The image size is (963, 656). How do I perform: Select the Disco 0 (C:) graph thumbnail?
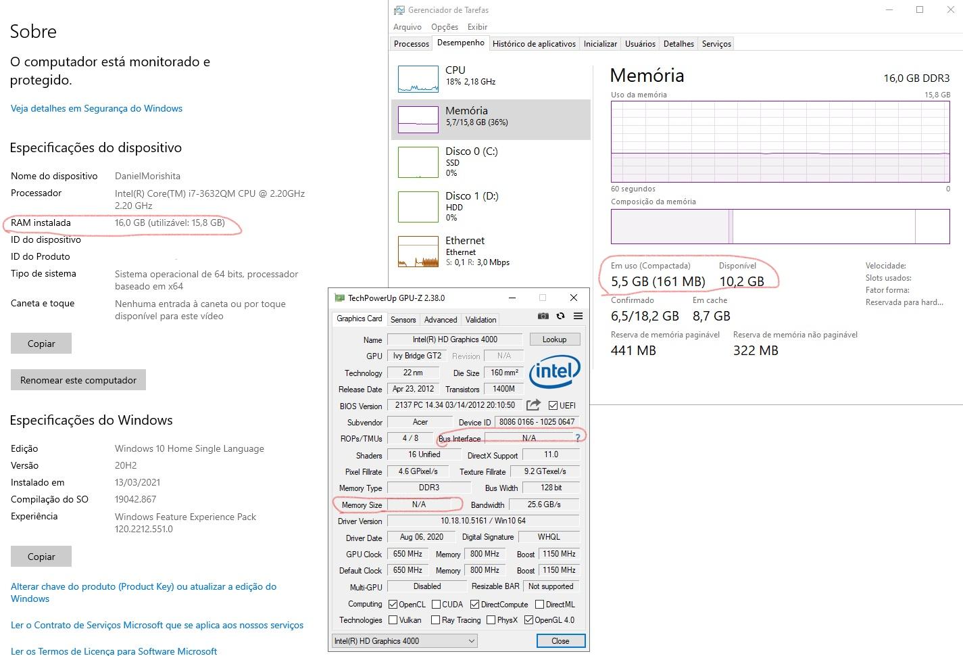pos(418,162)
